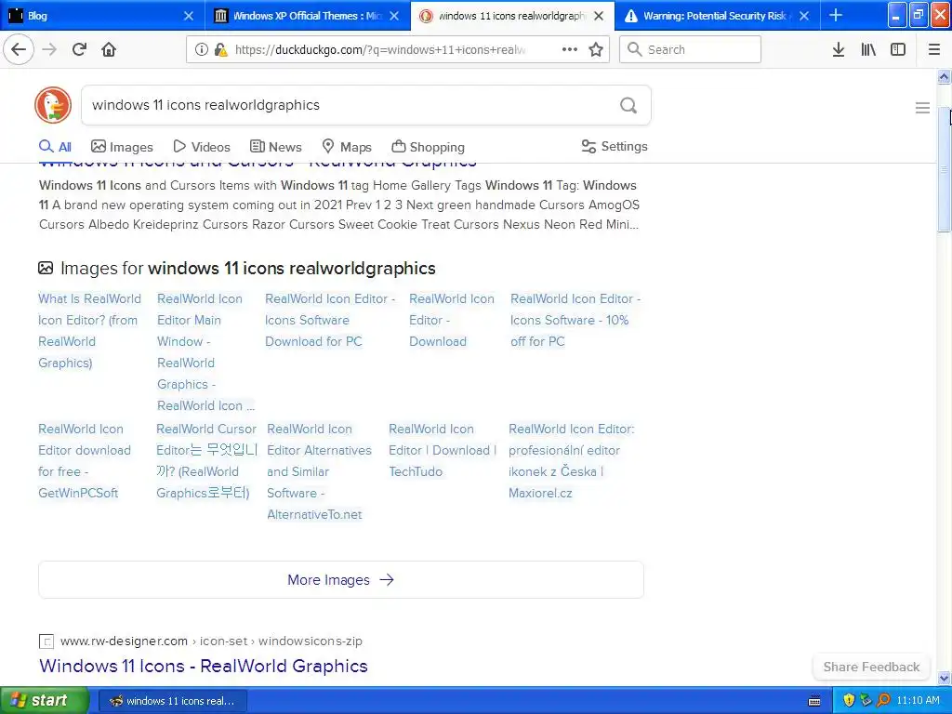Open the Windows Start menu
The image size is (952, 714).
44,700
